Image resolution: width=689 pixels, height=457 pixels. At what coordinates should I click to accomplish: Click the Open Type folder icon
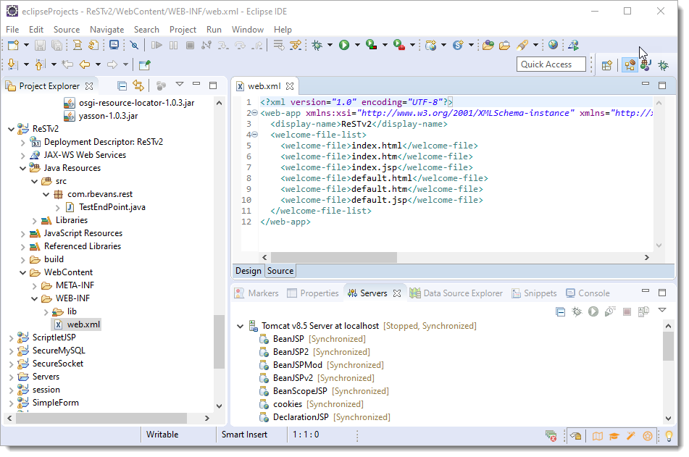click(488, 45)
